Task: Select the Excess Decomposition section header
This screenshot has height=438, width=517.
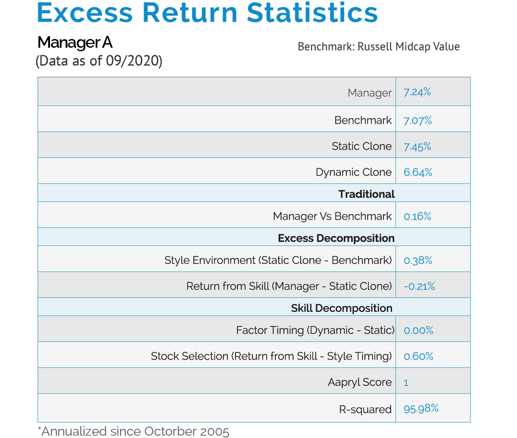Action: click(336, 238)
